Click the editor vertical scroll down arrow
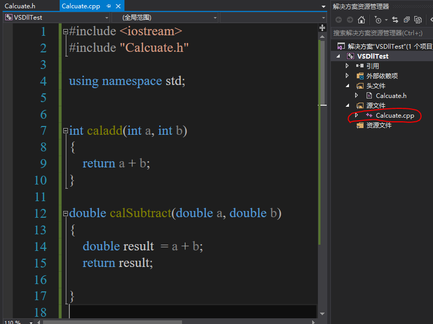Image resolution: width=433 pixels, height=324 pixels. click(322, 314)
